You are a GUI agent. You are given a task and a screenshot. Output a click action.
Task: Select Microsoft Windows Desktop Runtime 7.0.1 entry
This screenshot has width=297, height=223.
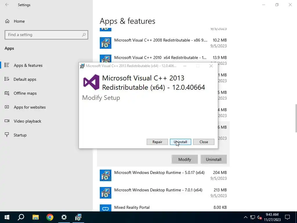163,193
